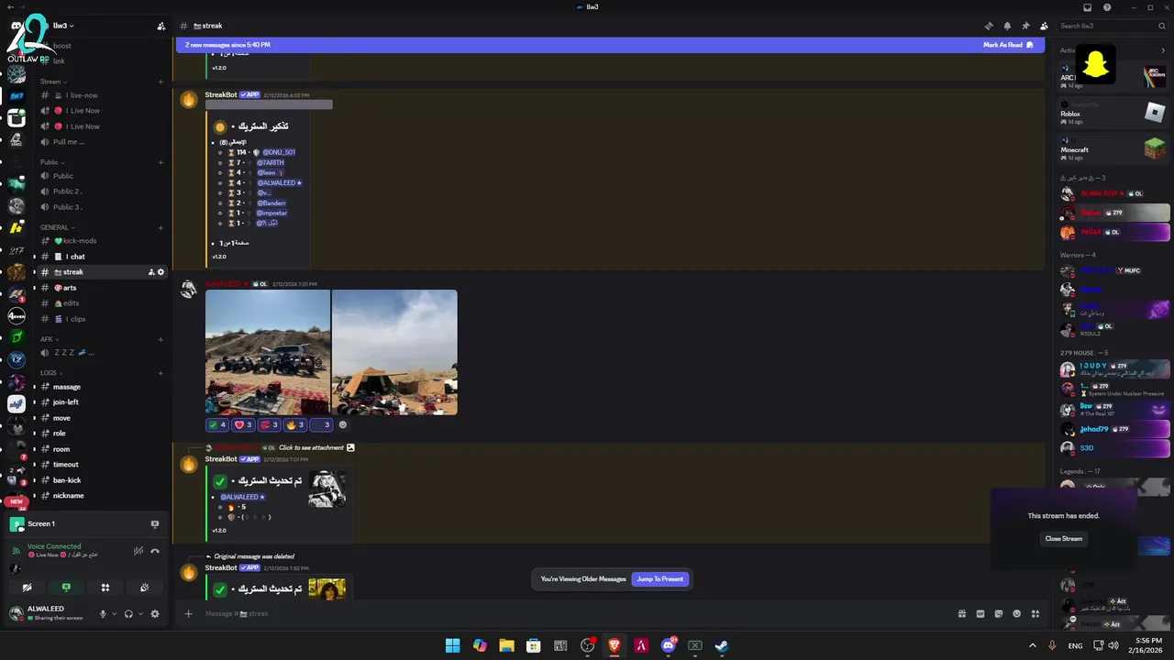Viewport: 1174px width, 660px height.
Task: Mute microphone in user panel
Action: (x=103, y=614)
